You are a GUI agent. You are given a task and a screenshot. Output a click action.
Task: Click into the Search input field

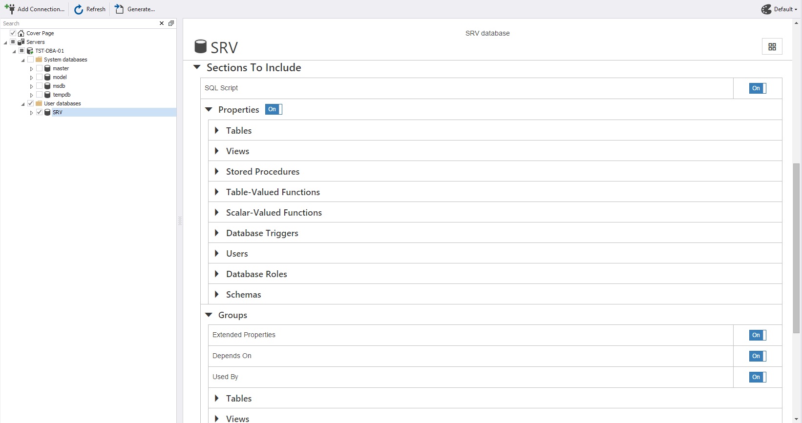coord(78,23)
